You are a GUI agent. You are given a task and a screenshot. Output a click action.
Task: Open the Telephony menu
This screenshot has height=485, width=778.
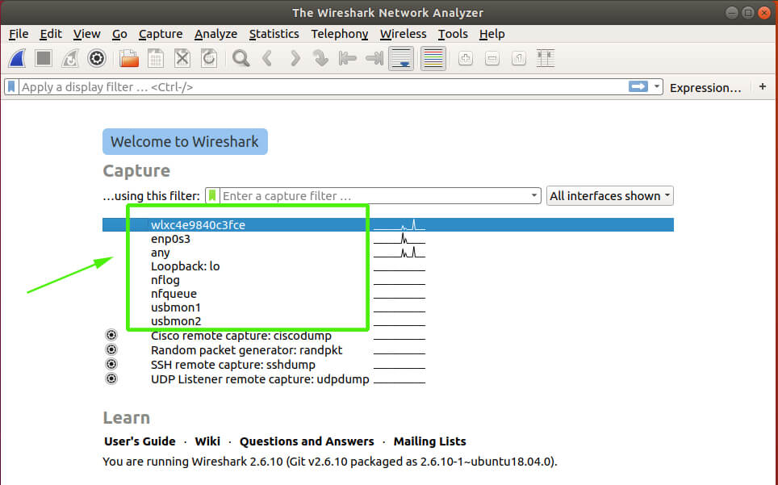(340, 34)
